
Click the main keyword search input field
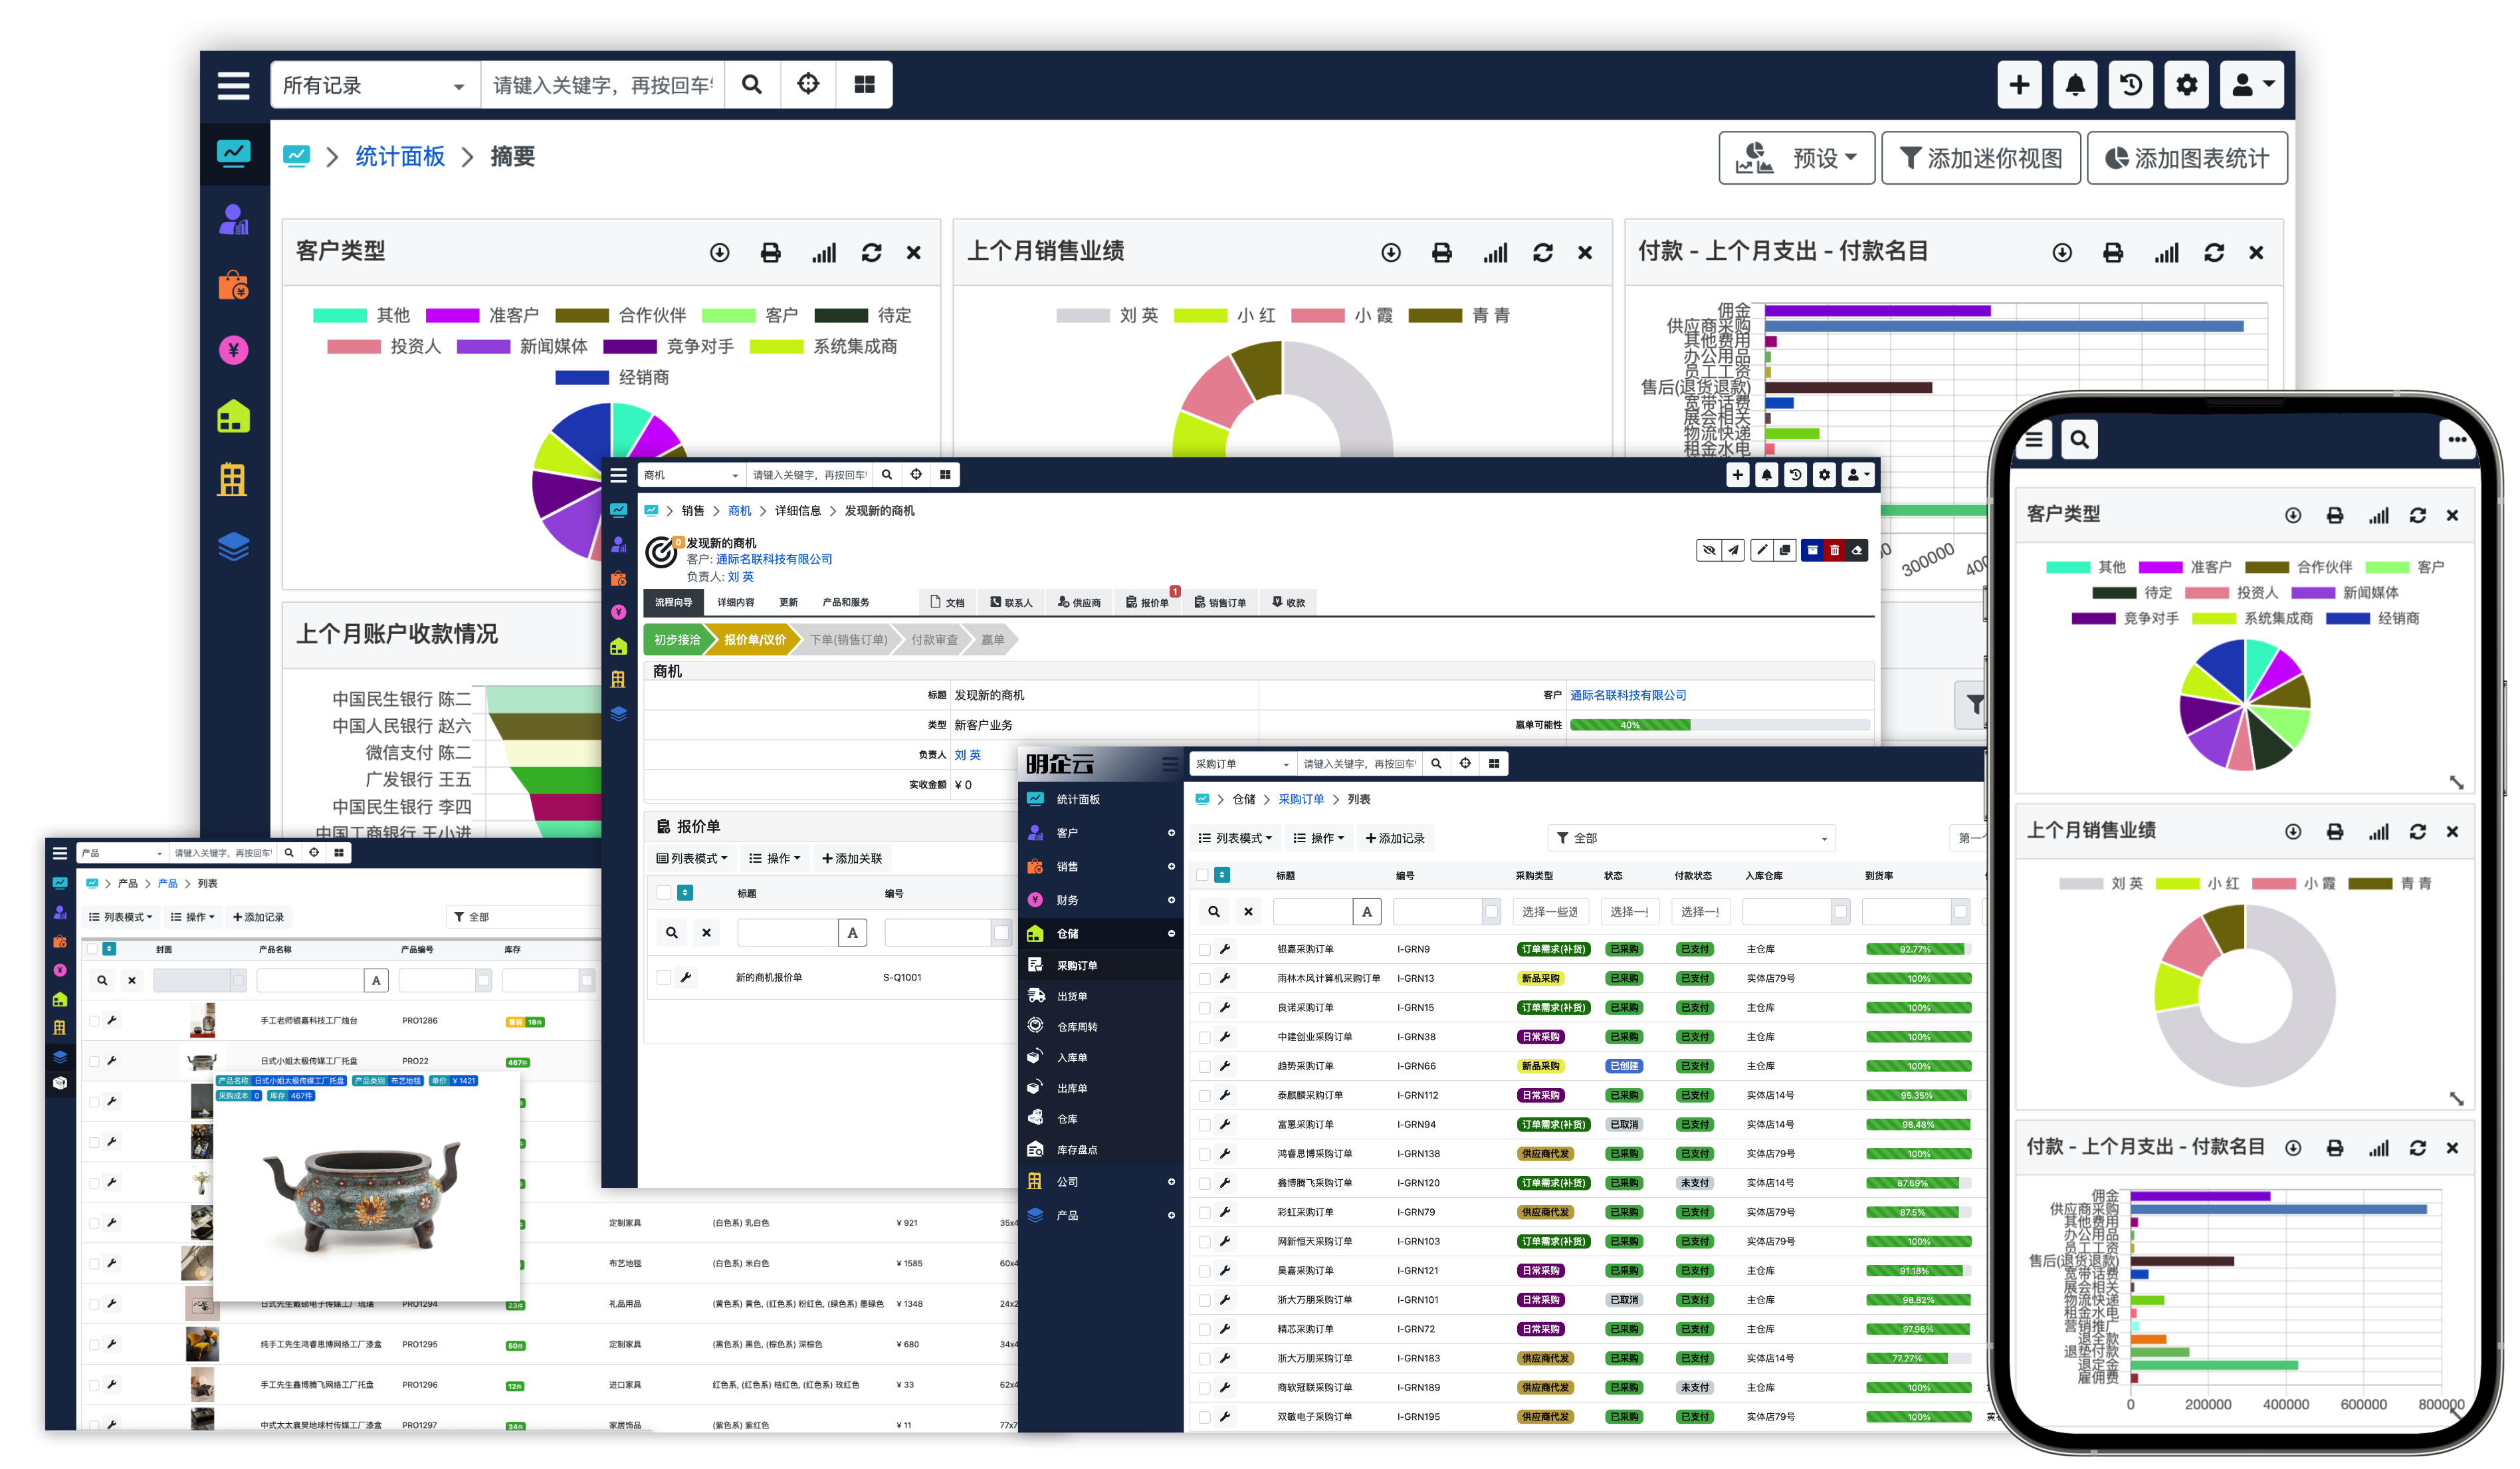602,86
